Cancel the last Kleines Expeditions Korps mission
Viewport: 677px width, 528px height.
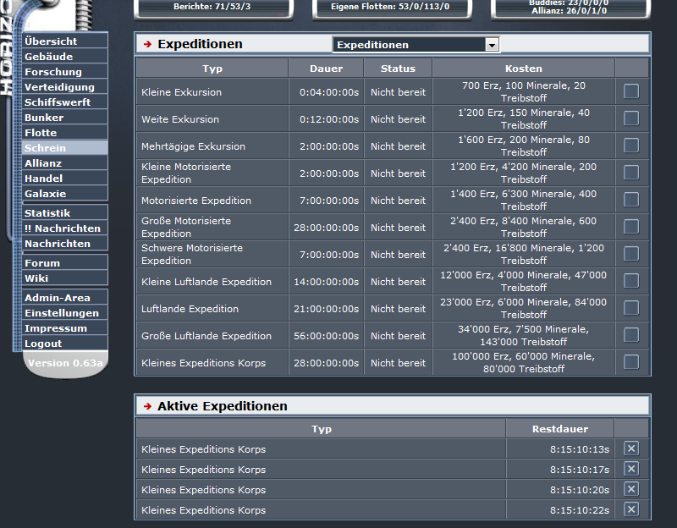630,509
